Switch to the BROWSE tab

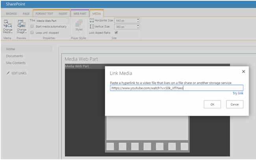pyautogui.click(x=11, y=14)
